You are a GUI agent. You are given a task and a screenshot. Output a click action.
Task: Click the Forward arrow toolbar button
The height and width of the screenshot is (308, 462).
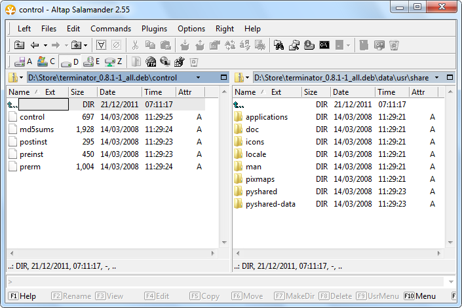56,45
